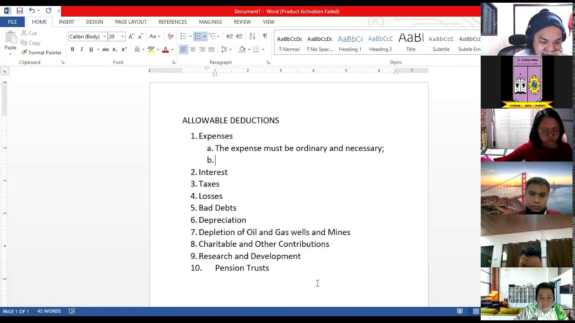Toggle Center alignment

(x=193, y=49)
